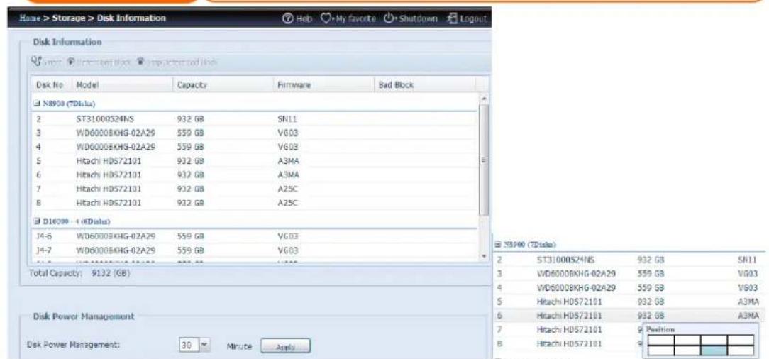Click Disk Information in the breadcrumb
Image resolution: width=769 pixels, height=359 pixels.
click(131, 18)
